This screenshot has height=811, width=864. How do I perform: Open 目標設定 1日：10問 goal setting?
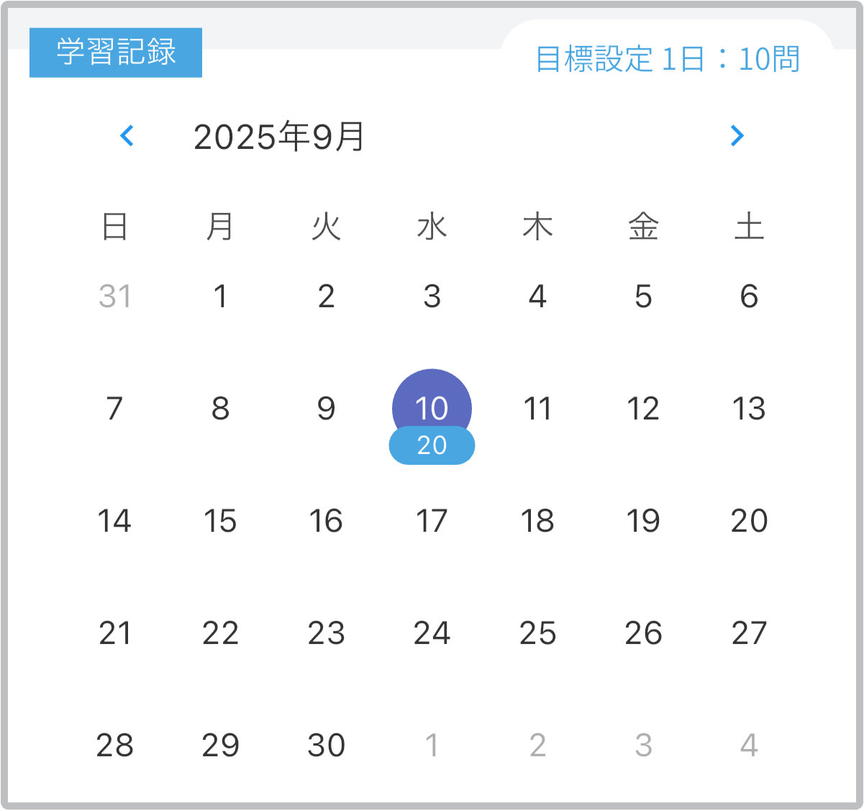tap(668, 59)
